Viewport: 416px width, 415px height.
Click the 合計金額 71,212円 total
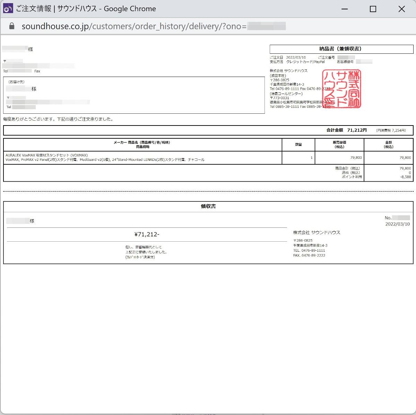346,130
